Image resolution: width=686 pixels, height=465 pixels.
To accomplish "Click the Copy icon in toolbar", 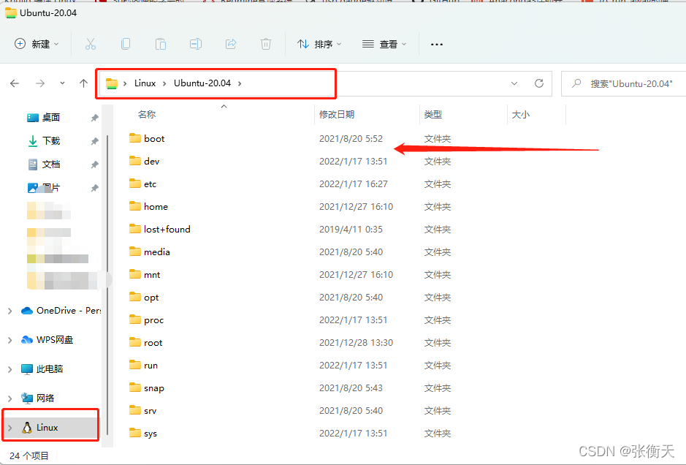I will tap(126, 44).
